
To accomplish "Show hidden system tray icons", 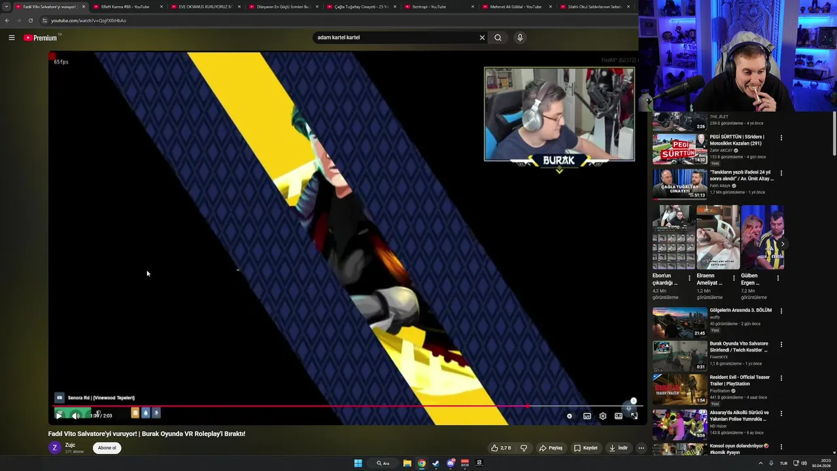I will [x=760, y=463].
